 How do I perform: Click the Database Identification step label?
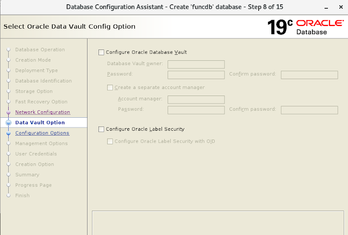pos(43,81)
